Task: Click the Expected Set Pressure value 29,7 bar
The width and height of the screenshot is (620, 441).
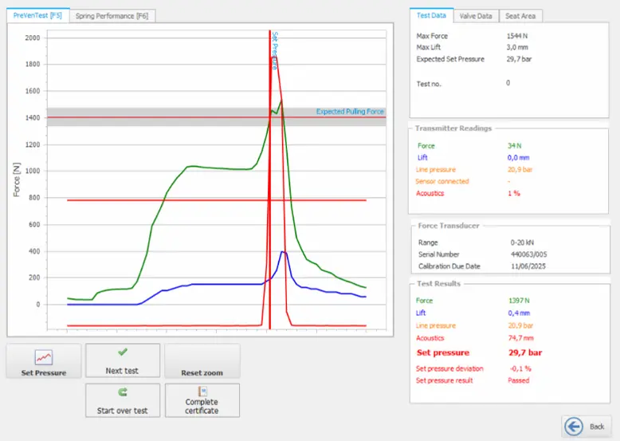Action: (x=519, y=59)
